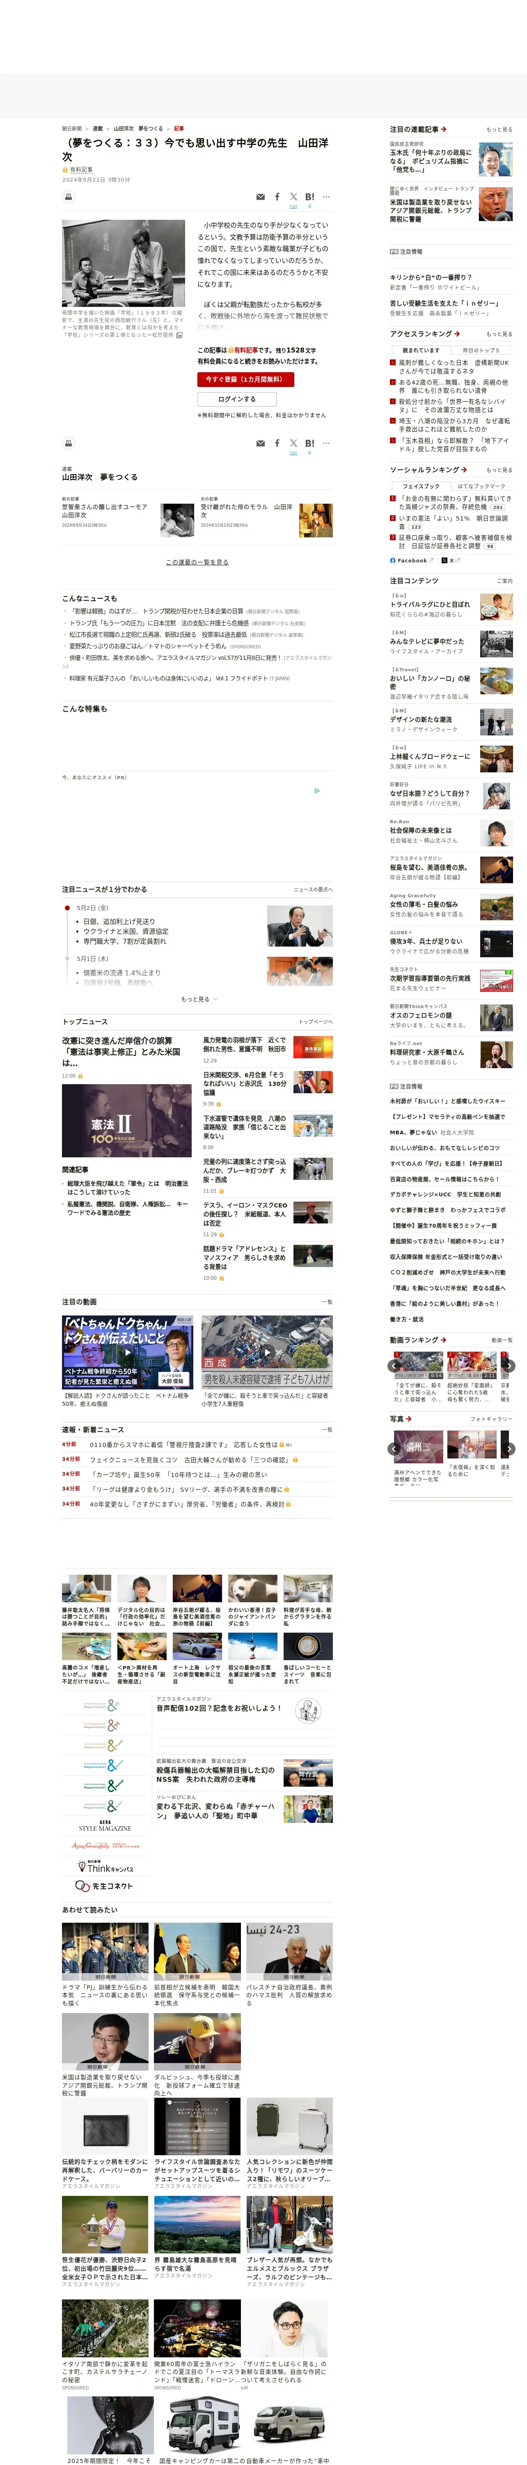Click the main black-and-white article photo
Viewport: 527px width, 2465px height.
124,263
